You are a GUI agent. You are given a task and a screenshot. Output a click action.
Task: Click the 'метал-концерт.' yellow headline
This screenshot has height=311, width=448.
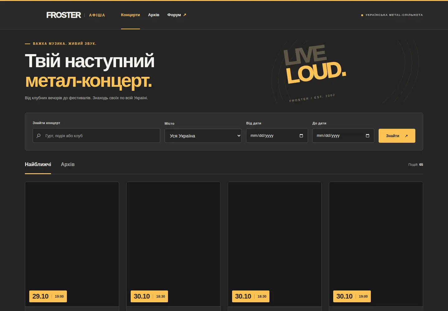(88, 81)
